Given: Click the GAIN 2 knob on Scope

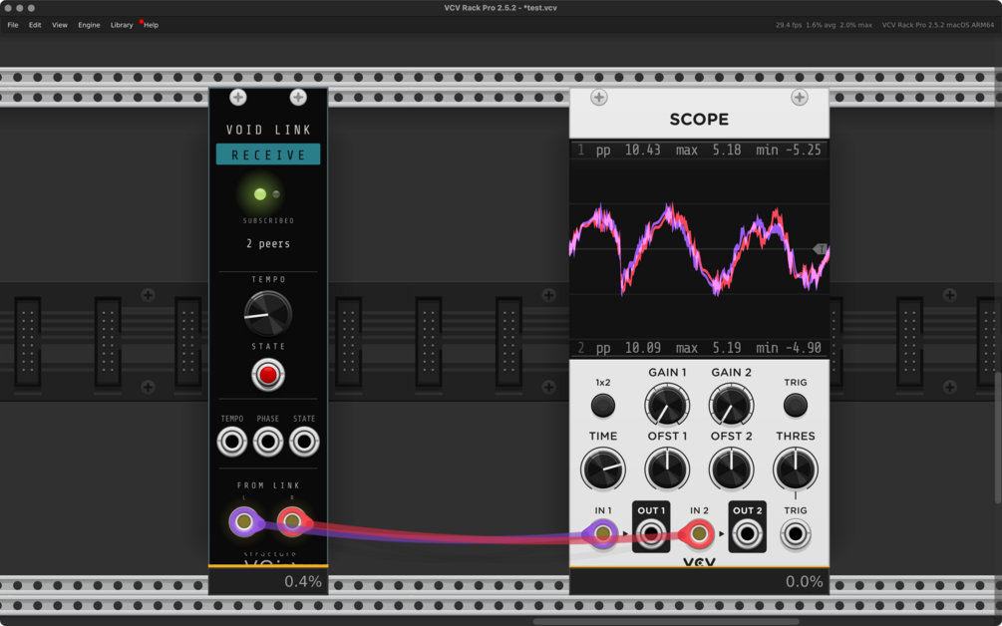Looking at the screenshot, I should [731, 405].
